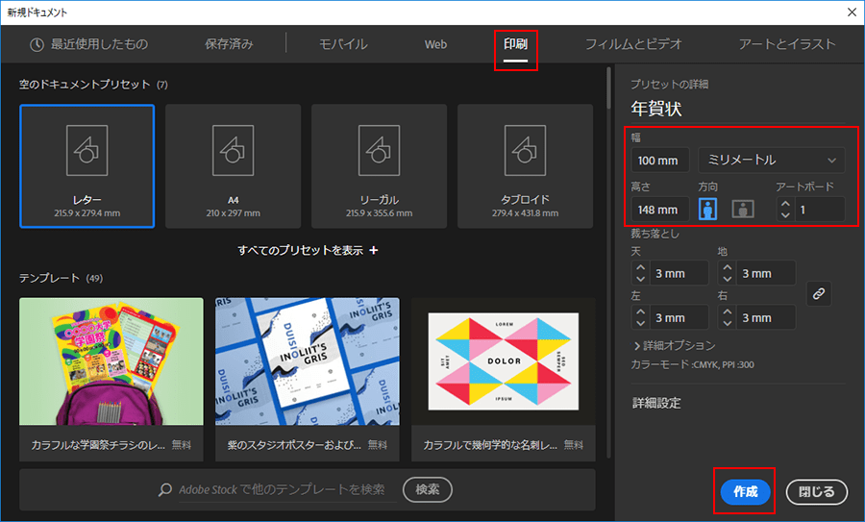Increase the 天 bleed value
Image resolution: width=865 pixels, height=522 pixels.
640,267
